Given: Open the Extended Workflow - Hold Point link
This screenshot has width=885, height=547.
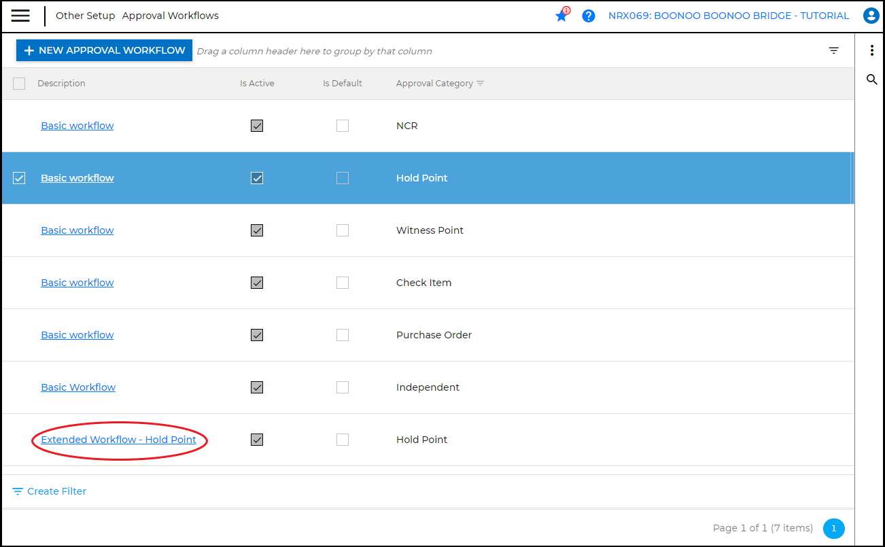Looking at the screenshot, I should 118,440.
